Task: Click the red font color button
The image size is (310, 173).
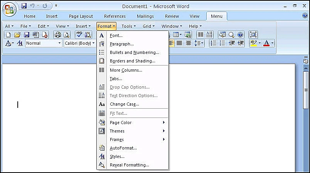Action: (266, 43)
